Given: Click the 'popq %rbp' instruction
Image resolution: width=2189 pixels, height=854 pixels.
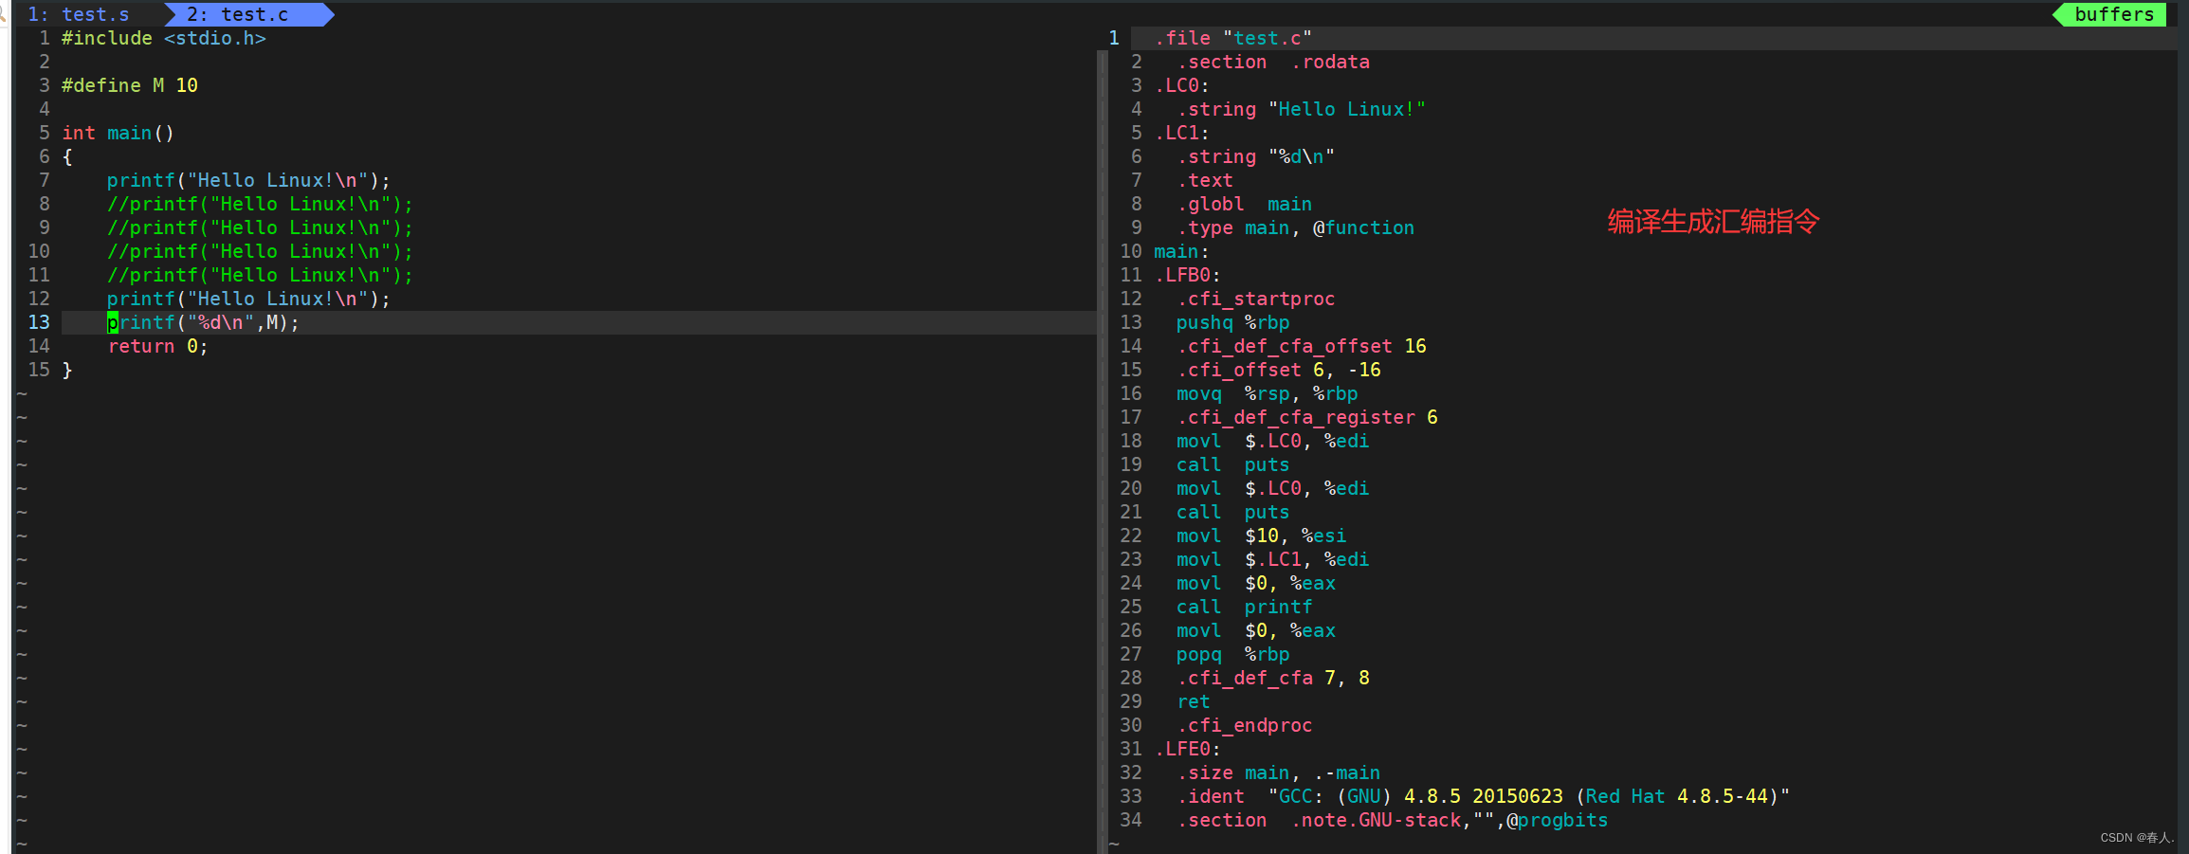Looking at the screenshot, I should click(1233, 654).
